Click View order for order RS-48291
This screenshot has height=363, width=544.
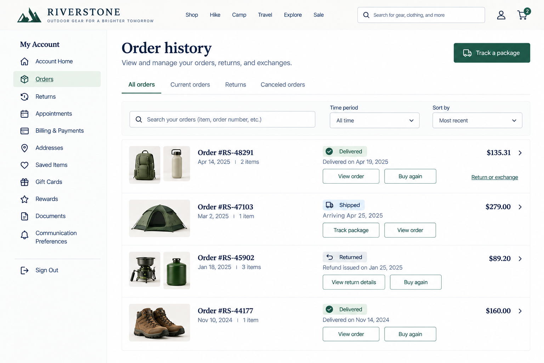(351, 176)
